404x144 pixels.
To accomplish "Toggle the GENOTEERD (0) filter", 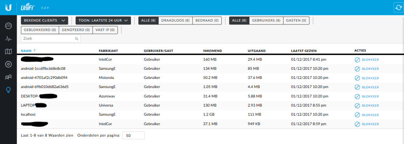I will click(x=75, y=30).
